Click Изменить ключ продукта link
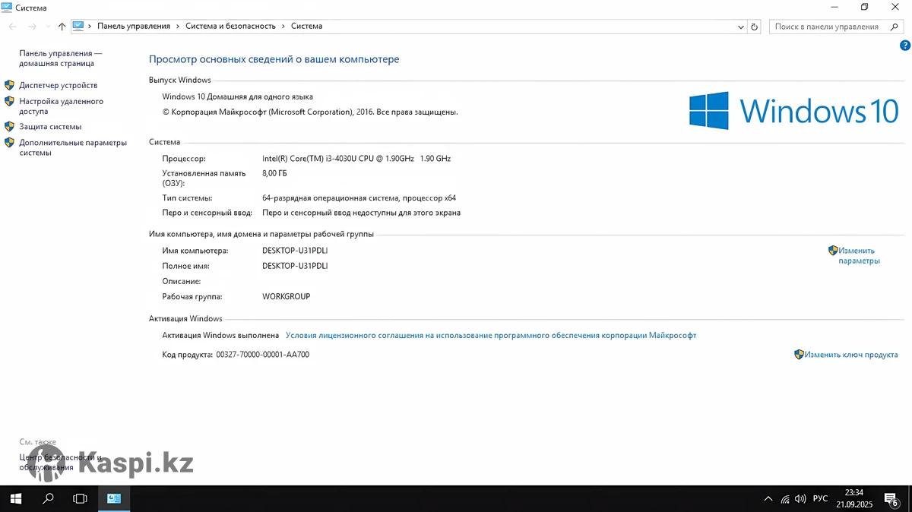The width and height of the screenshot is (912, 512). pyautogui.click(x=851, y=355)
